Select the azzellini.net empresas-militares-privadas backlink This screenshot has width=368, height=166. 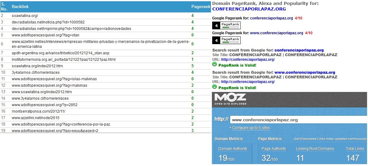pos(101,44)
